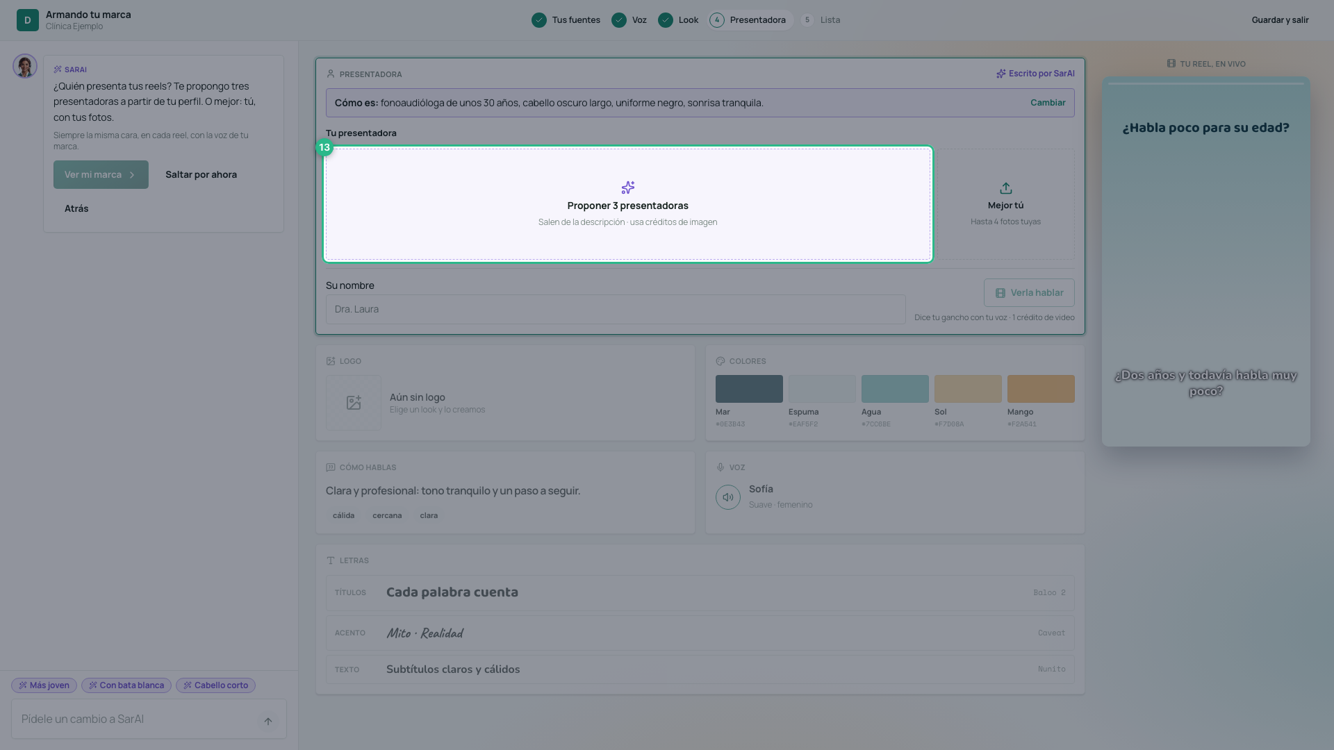Click the upload icon above Mejor tú
Viewport: 1334px width, 750px height.
point(1005,188)
